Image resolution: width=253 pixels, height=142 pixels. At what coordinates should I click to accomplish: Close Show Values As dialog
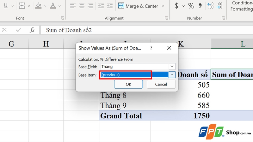pyautogui.click(x=169, y=48)
